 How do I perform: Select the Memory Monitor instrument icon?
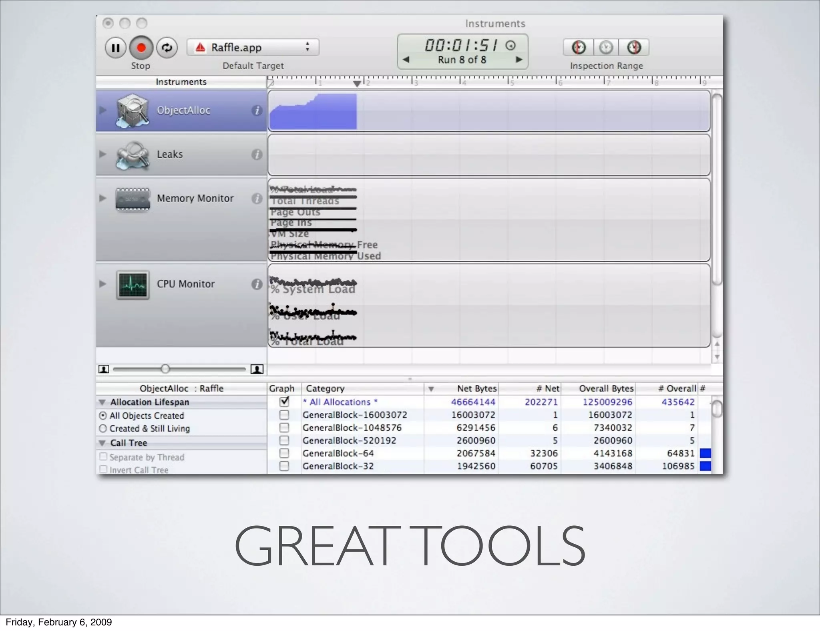click(x=133, y=199)
